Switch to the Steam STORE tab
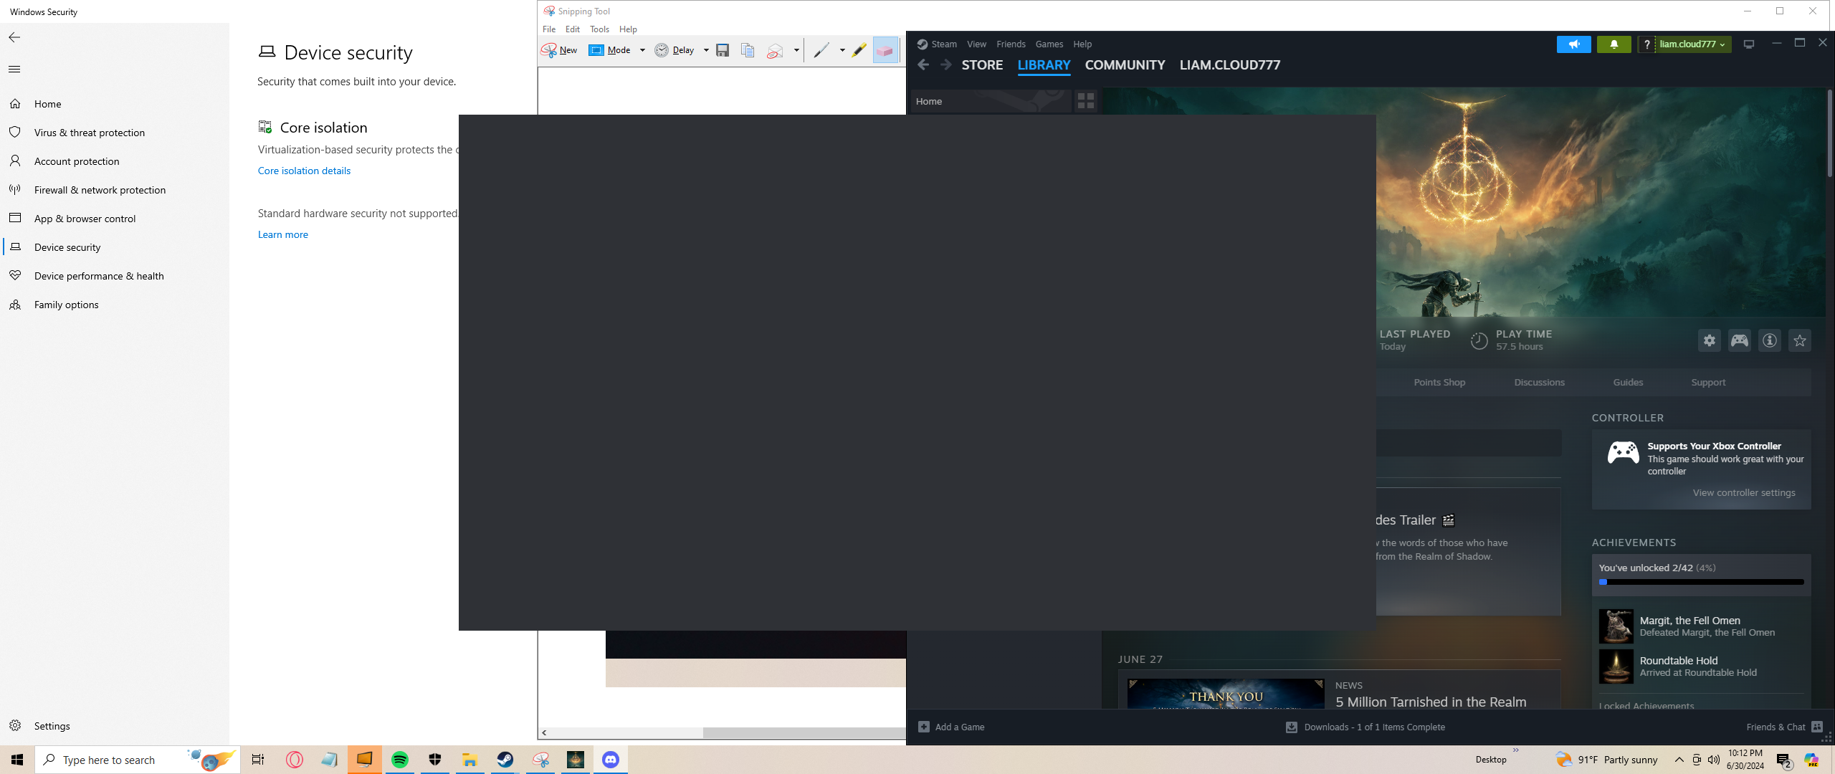Image resolution: width=1835 pixels, height=774 pixels. point(982,65)
